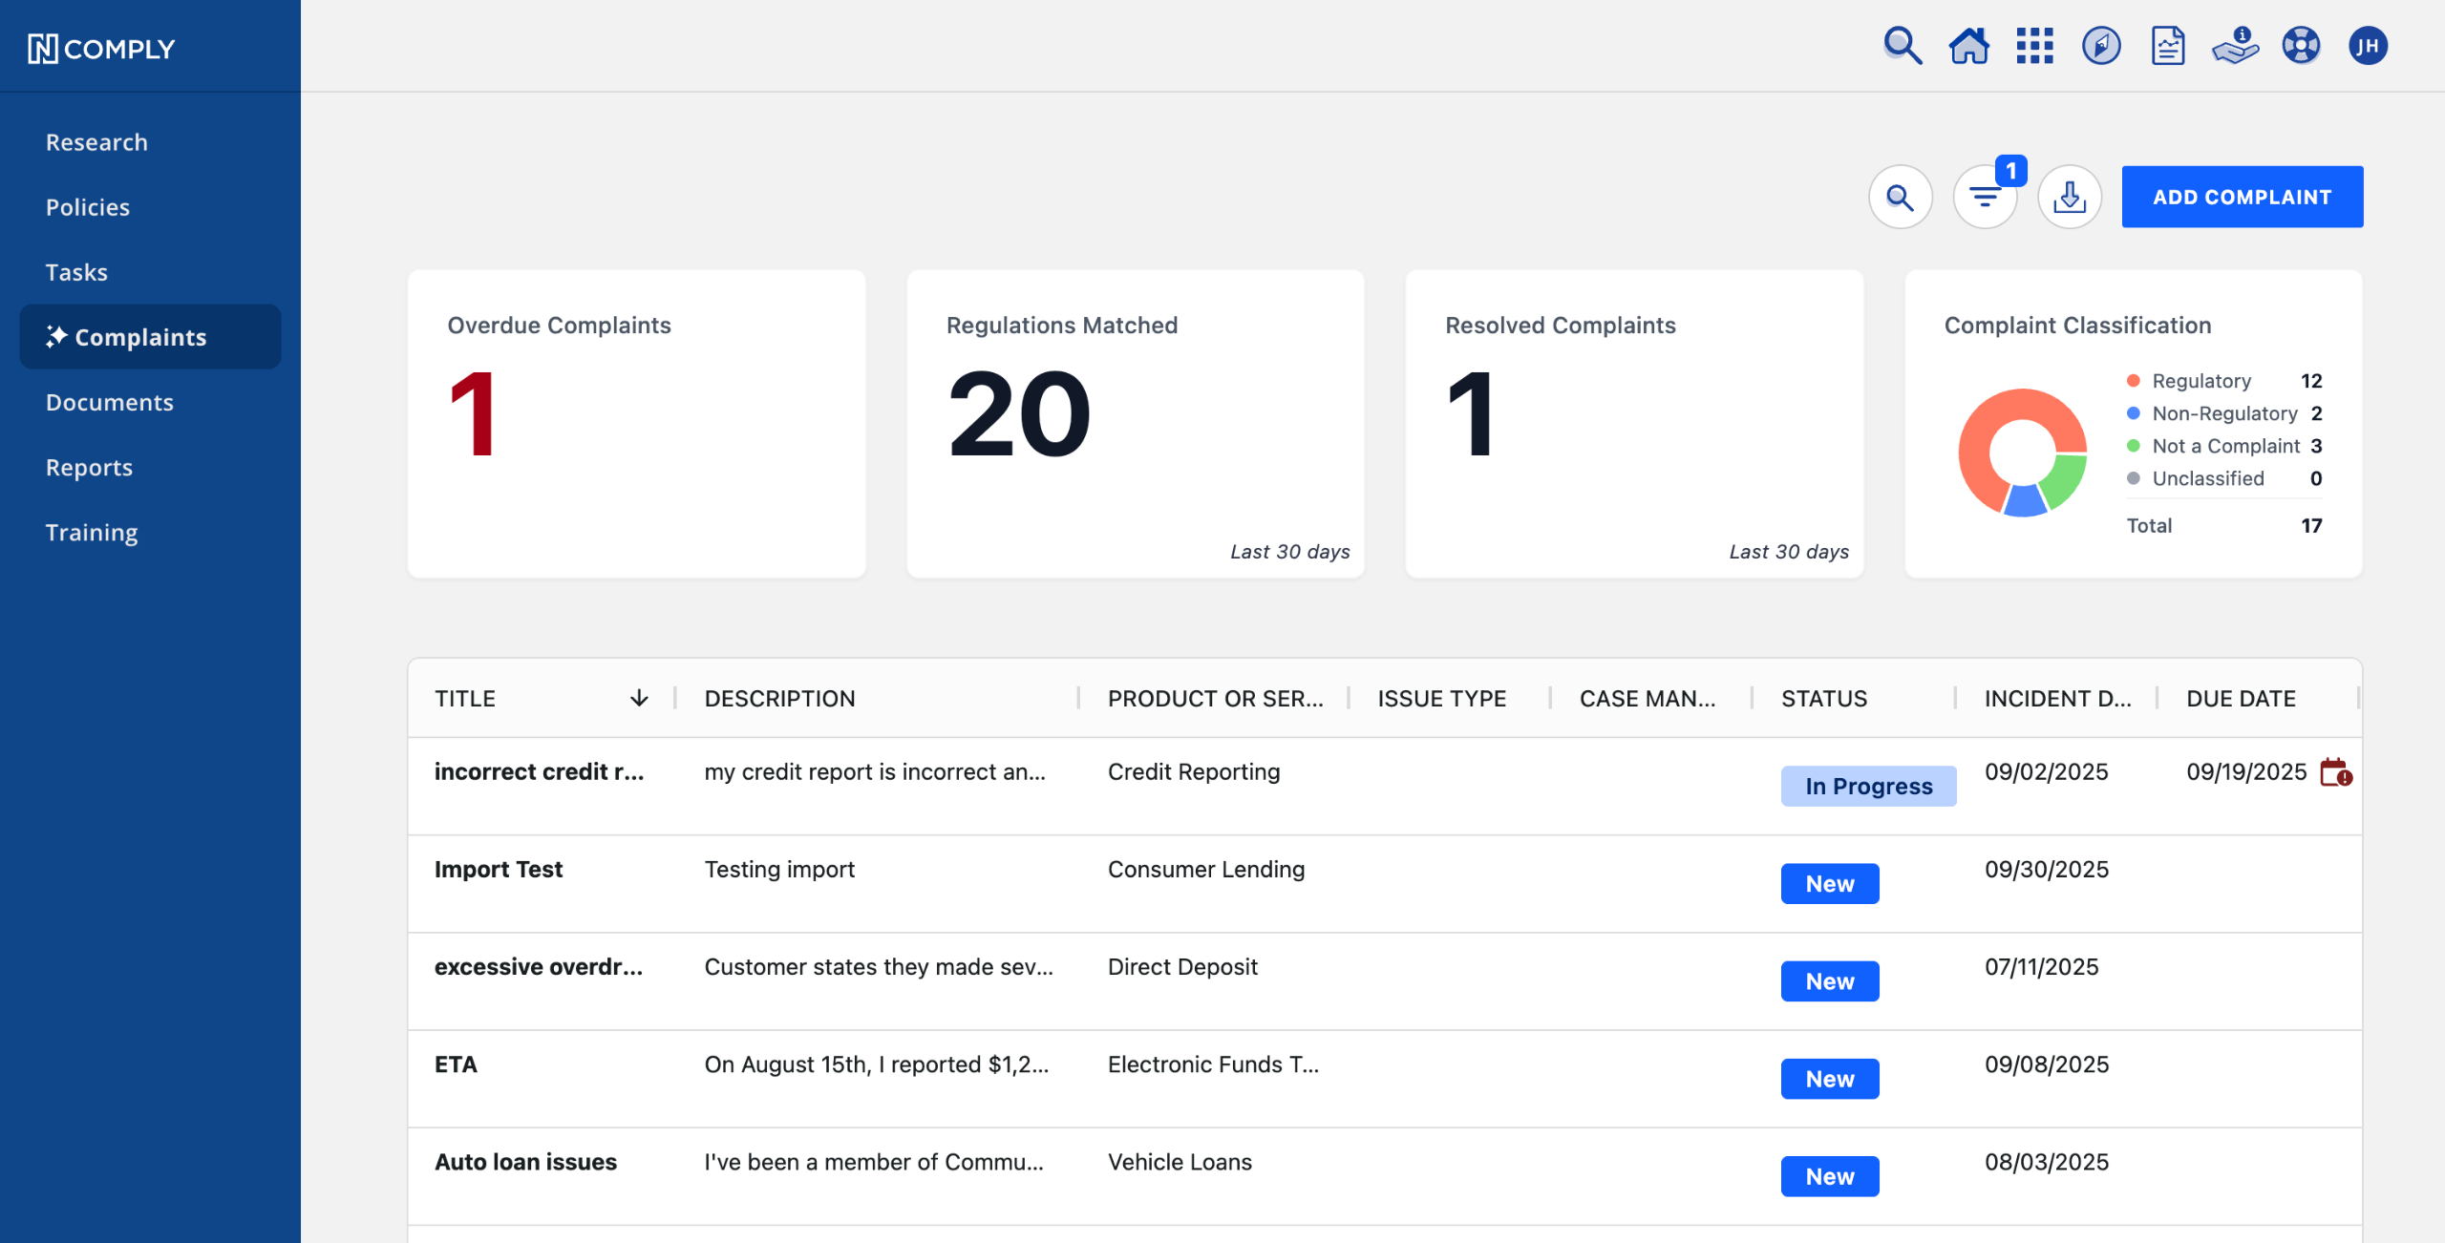Open the lifebuoy help icon
2445x1243 pixels.
[2301, 46]
